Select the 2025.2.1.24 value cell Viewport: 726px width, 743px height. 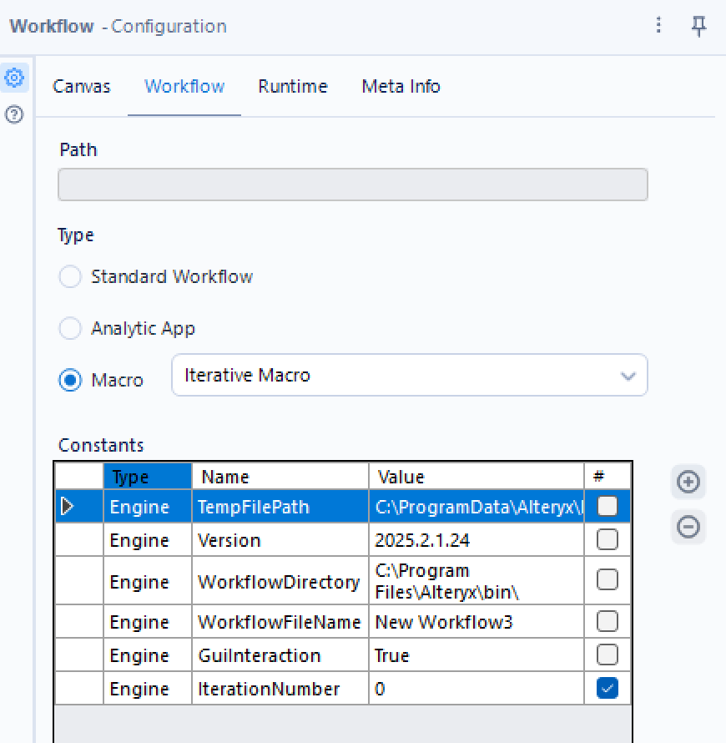pyautogui.click(x=476, y=539)
